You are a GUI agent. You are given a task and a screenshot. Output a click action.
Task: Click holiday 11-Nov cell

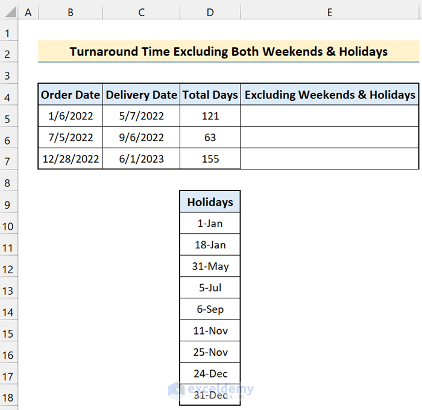[x=210, y=330]
